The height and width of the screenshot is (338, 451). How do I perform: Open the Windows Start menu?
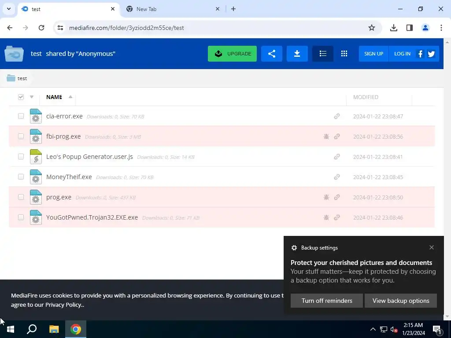[11, 329]
